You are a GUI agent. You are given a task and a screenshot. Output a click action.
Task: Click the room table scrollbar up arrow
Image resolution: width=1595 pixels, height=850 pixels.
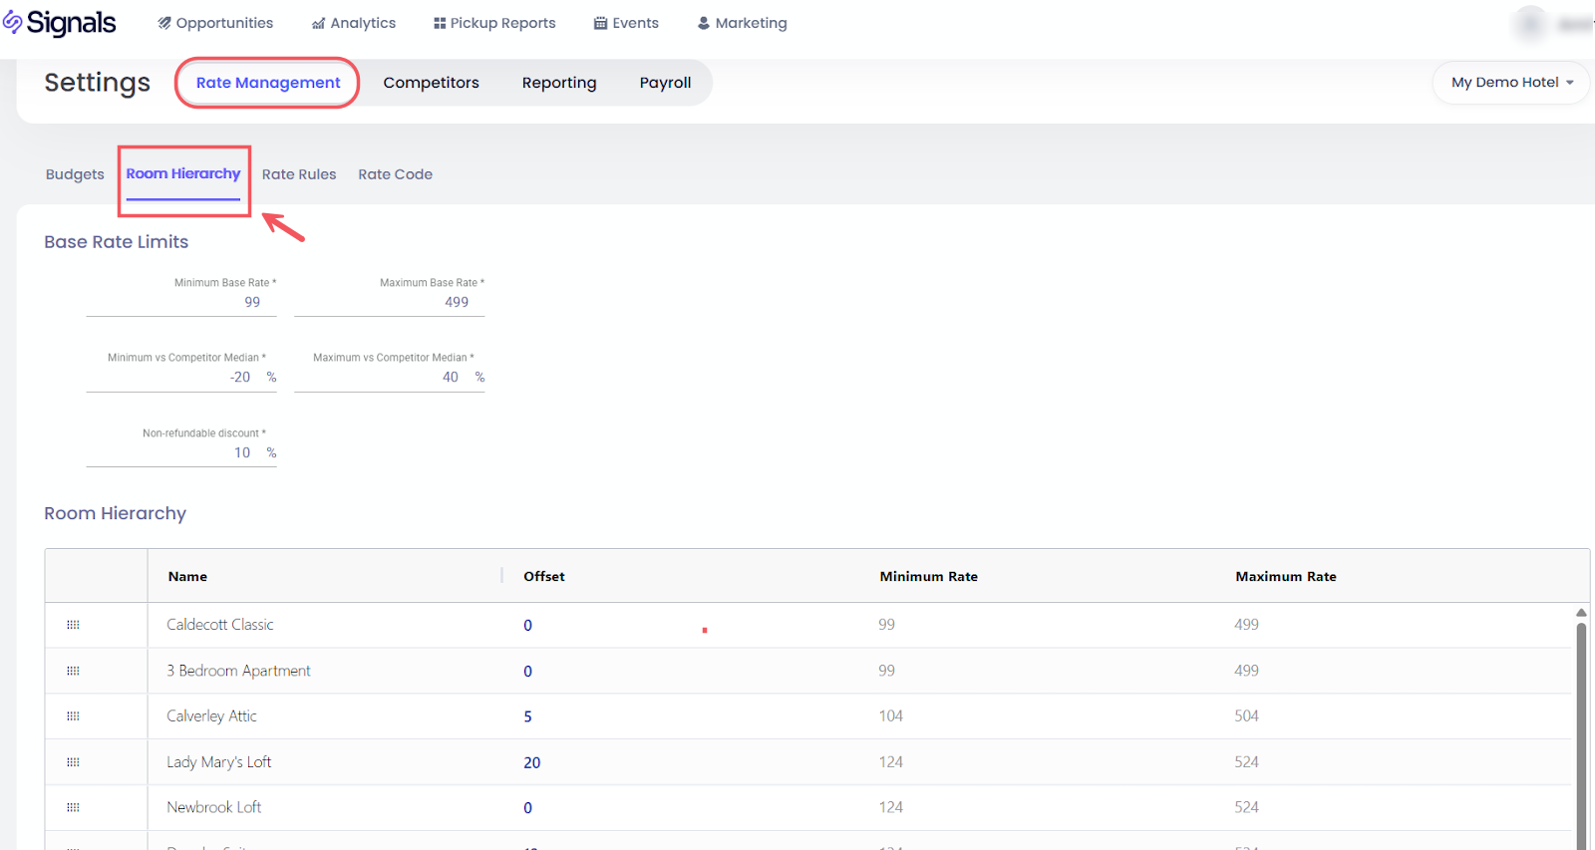(x=1581, y=612)
